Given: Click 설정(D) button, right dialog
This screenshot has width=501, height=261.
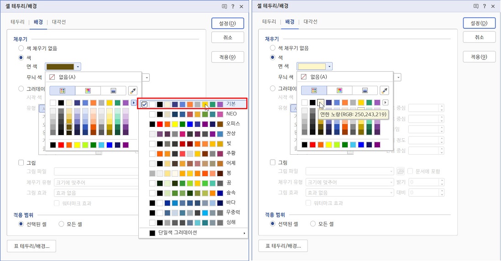Looking at the screenshot, I should tap(479, 23).
